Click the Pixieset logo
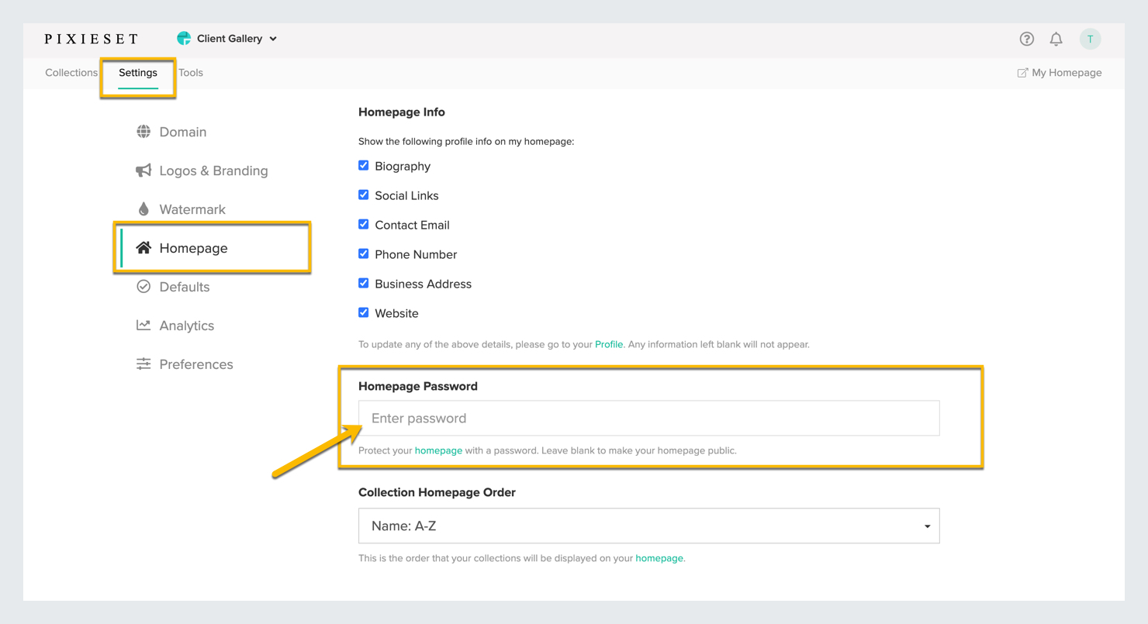1148x624 pixels. coord(92,39)
